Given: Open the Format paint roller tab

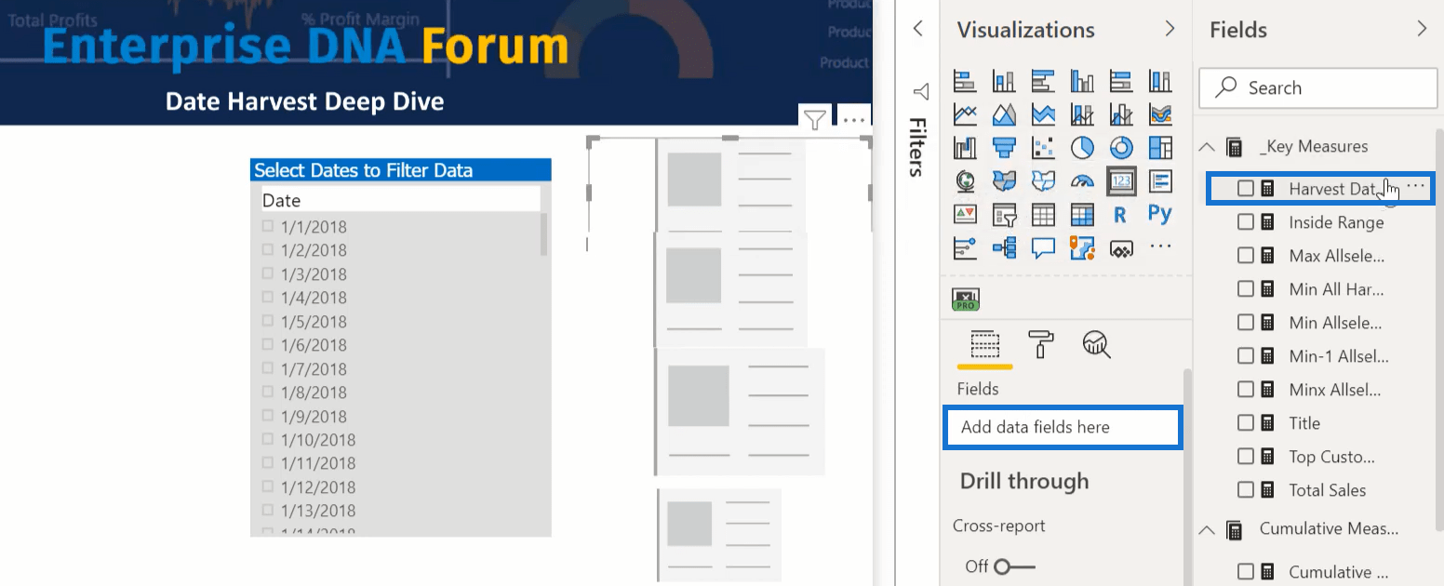Looking at the screenshot, I should [x=1040, y=344].
